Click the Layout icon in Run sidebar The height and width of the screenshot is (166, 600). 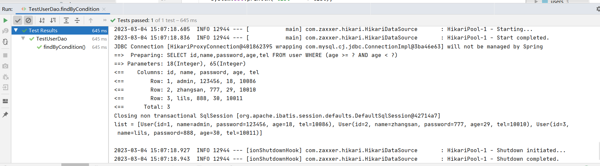click(5, 101)
